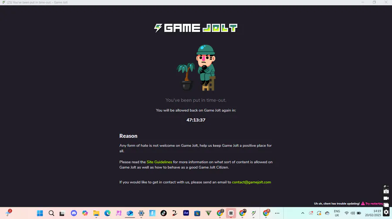The width and height of the screenshot is (392, 219).
Task: Take a screenshot with the overlay camera icon
Action: pyautogui.click(x=386, y=192)
